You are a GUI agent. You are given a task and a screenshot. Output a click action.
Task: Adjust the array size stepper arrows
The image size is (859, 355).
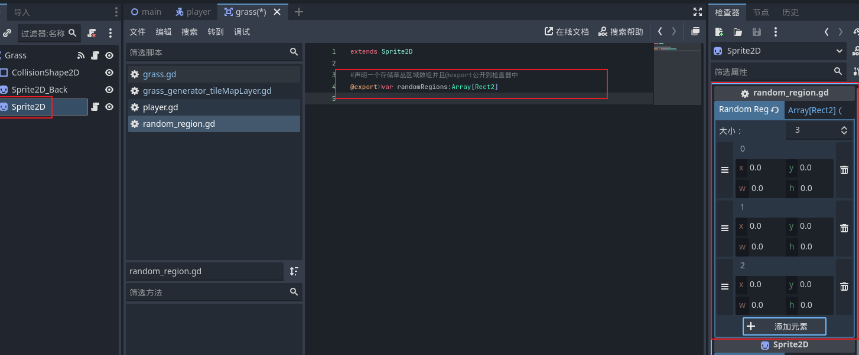tap(844, 130)
